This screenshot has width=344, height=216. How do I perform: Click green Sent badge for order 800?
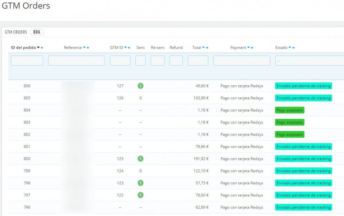(140, 159)
